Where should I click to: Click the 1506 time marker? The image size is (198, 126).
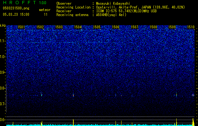click(116, 27)
